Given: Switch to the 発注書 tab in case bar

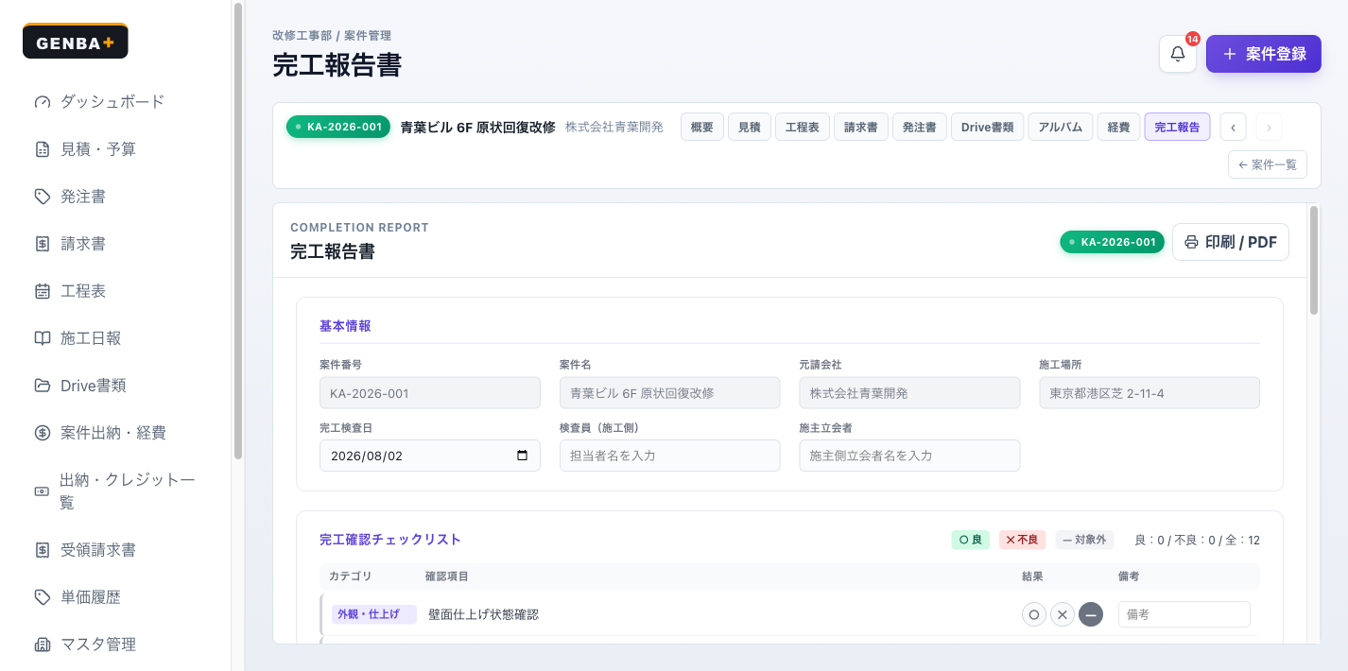Looking at the screenshot, I should pos(920,127).
